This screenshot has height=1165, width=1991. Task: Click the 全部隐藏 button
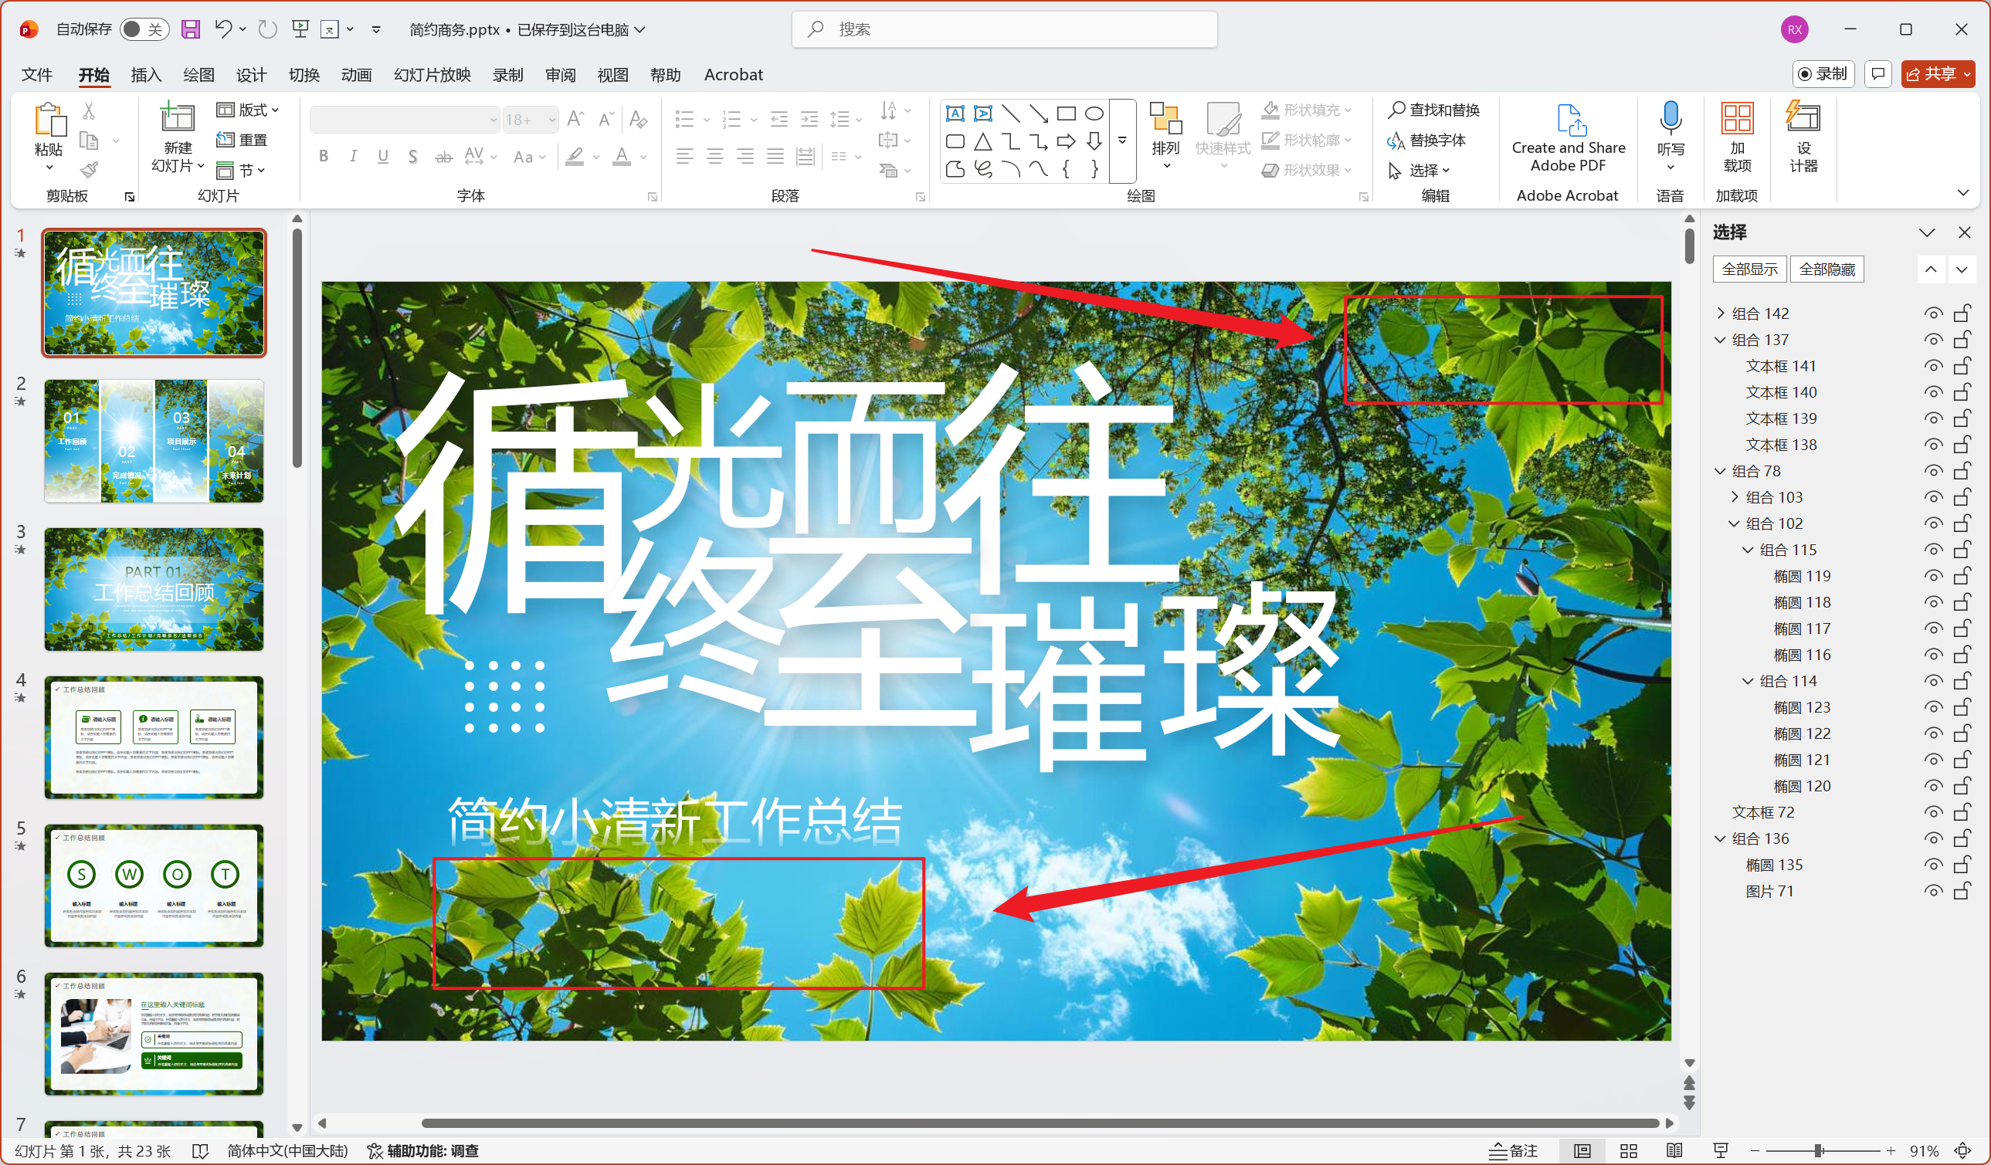click(1826, 269)
